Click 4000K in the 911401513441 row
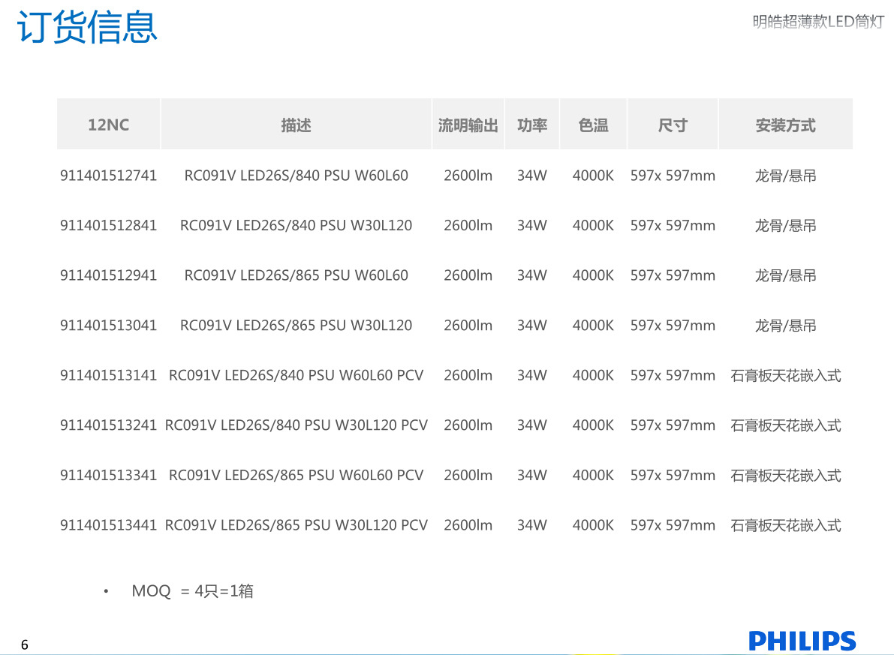The image size is (894, 655). (x=593, y=525)
